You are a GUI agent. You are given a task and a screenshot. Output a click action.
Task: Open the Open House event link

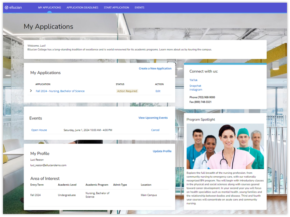click(x=40, y=130)
